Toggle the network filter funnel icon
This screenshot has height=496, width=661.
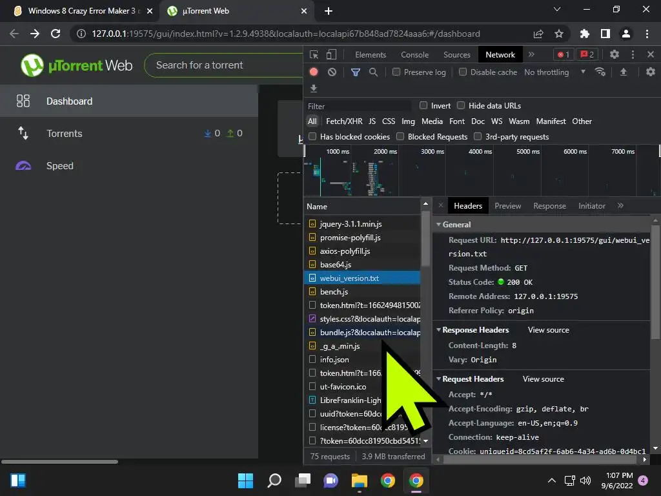[x=356, y=72]
